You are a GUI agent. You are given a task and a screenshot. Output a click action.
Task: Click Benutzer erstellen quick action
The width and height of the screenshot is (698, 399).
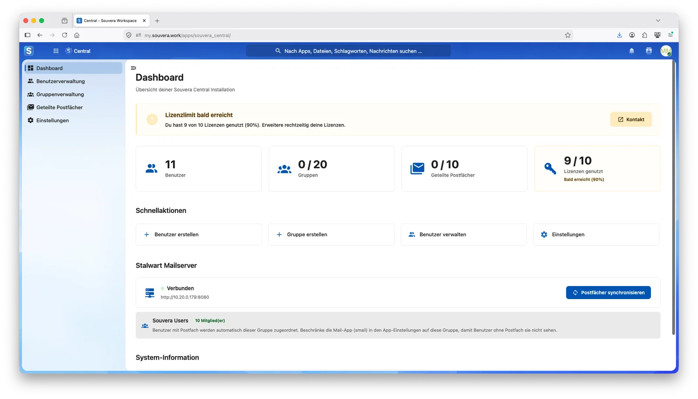[199, 235]
